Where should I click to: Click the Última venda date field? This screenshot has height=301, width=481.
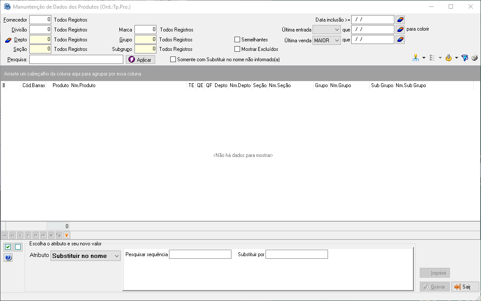373,40
